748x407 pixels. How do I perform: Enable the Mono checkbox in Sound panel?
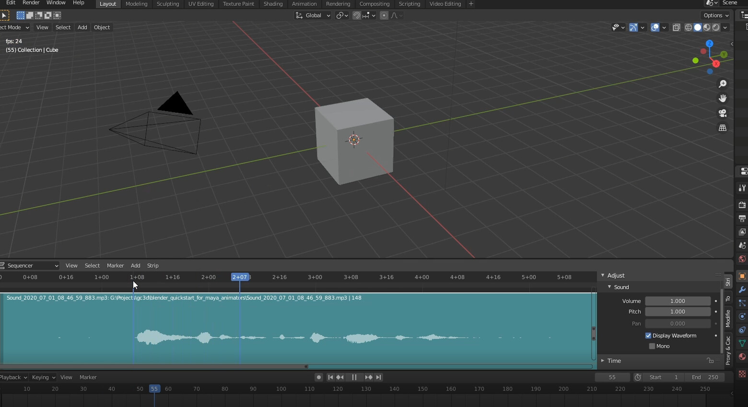coord(652,346)
